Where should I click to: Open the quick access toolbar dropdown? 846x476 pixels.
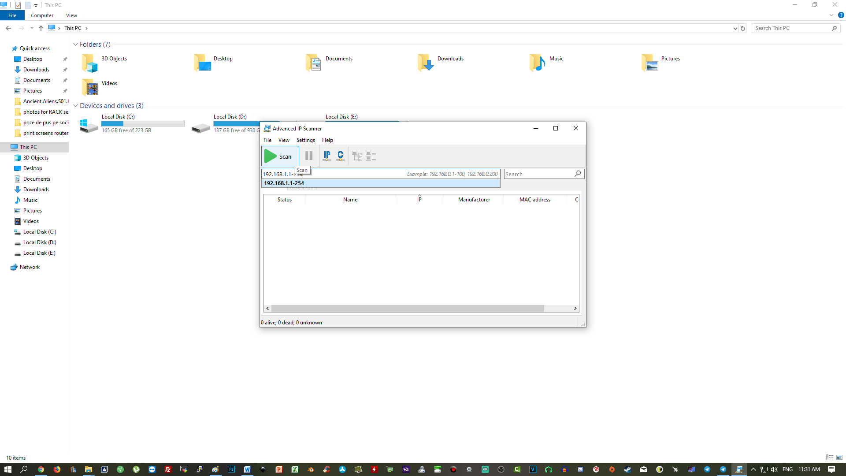click(x=36, y=5)
